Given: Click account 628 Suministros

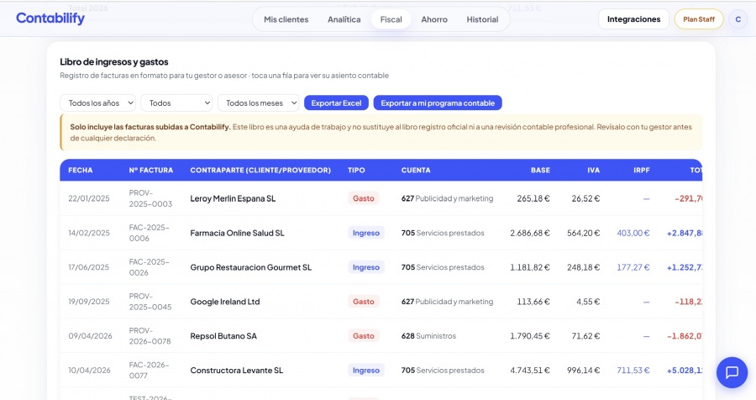Looking at the screenshot, I should (428, 336).
